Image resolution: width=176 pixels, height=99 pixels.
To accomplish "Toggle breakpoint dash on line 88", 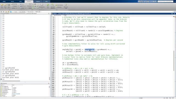I will [55, 50].
